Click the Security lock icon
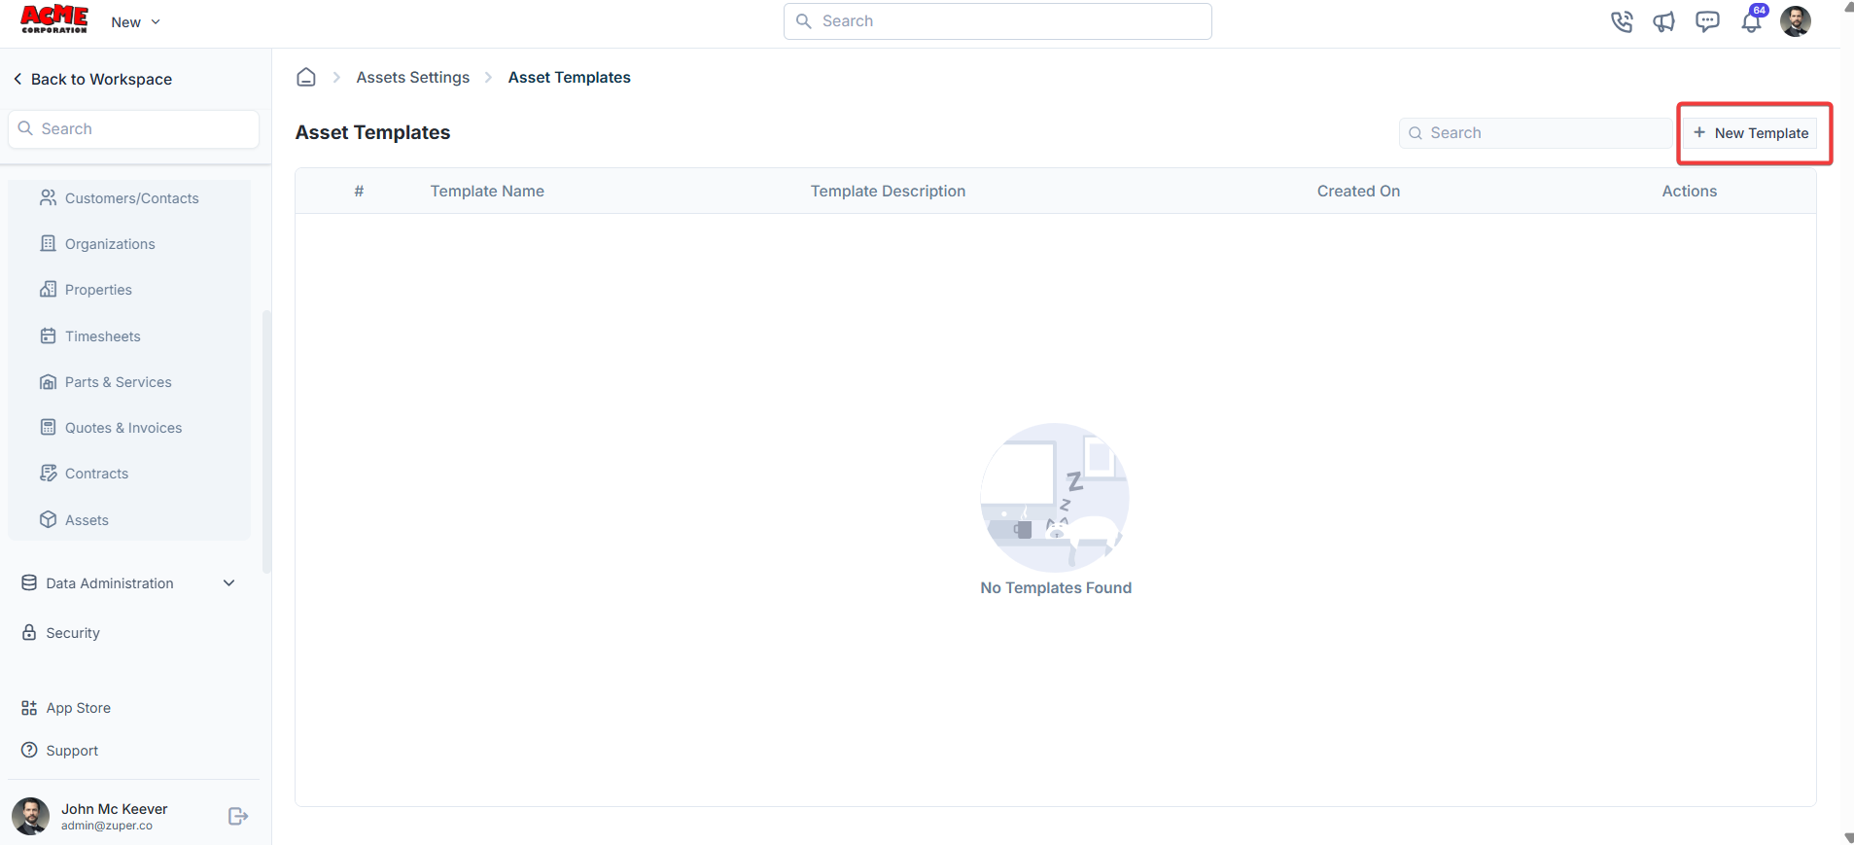 point(29,632)
